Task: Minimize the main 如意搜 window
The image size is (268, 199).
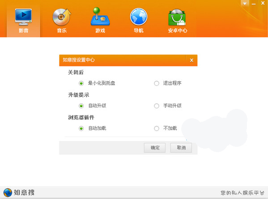Action: coord(254,4)
